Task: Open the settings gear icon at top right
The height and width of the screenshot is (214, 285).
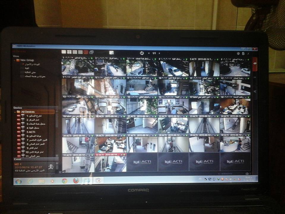Action: tap(238, 53)
